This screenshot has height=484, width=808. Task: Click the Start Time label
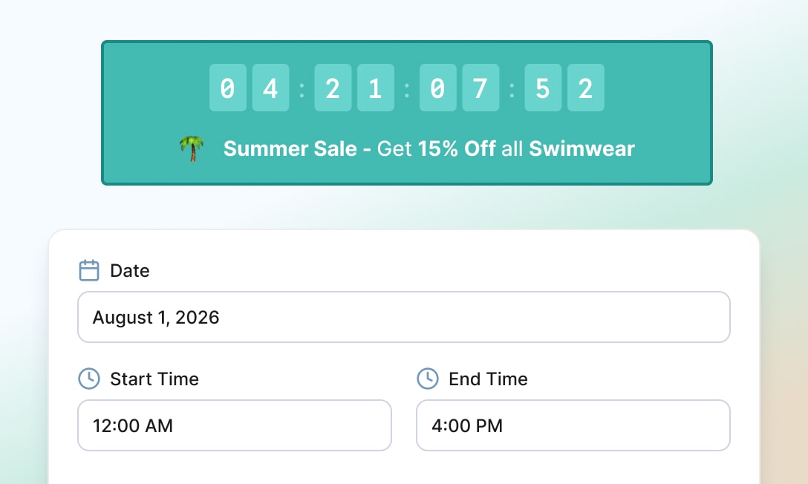pos(154,379)
